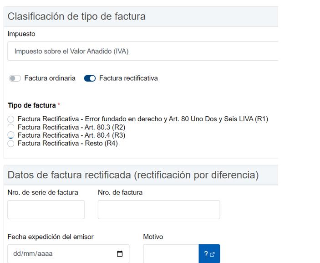Focus the Fecha expedición del emisor date field

click(59, 254)
